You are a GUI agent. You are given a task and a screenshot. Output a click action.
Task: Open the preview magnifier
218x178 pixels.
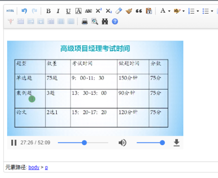coord(95,22)
